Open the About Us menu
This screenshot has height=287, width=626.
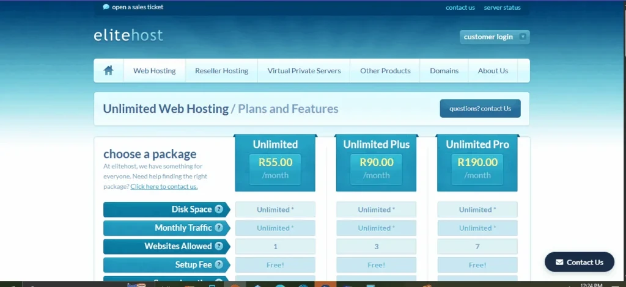pos(493,71)
